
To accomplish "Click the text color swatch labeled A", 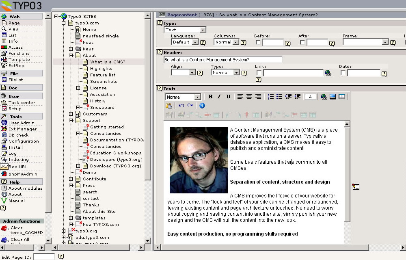I will click(311, 97).
